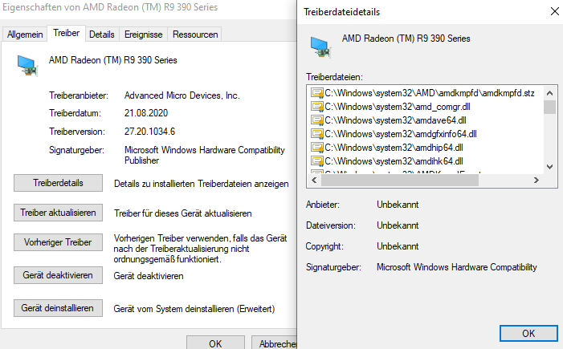Click the amdave64.dll file certificate icon
The image size is (563, 349).
click(317, 120)
